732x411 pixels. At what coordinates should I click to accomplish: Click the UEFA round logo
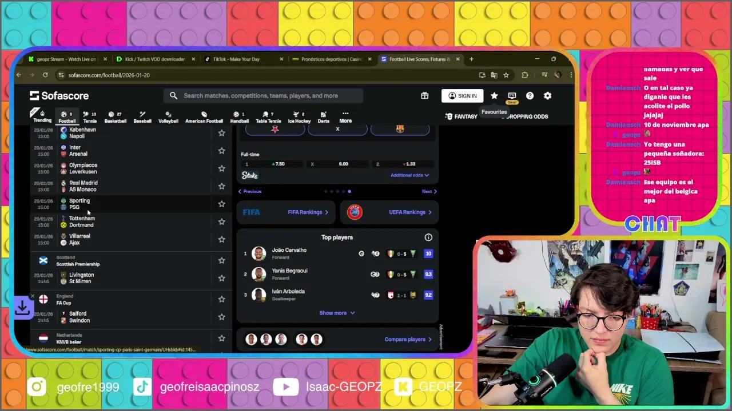355,212
